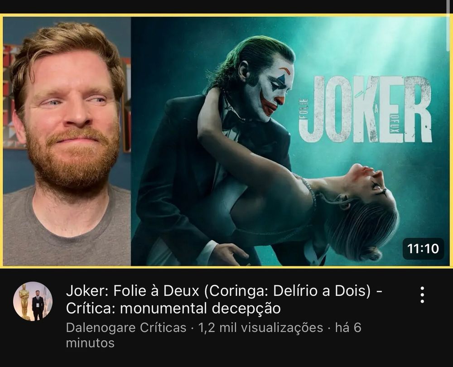
Task: Click the 11:10 duration badge
Action: pyautogui.click(x=423, y=249)
